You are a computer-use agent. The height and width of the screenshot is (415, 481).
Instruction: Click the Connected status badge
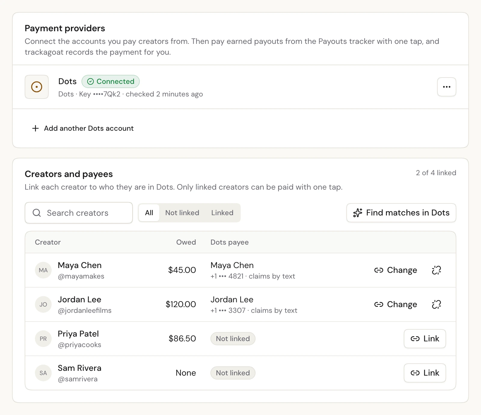click(x=111, y=81)
